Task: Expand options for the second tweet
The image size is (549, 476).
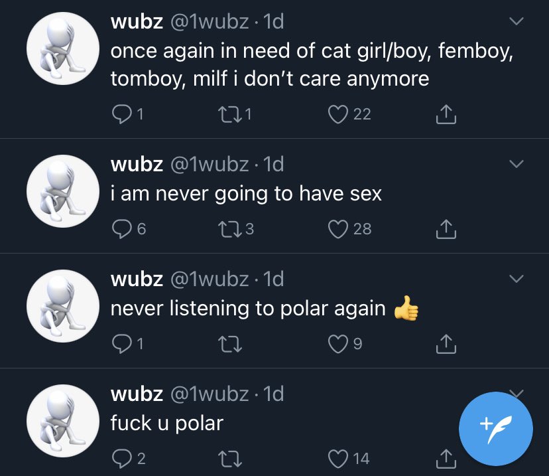Action: click(516, 164)
